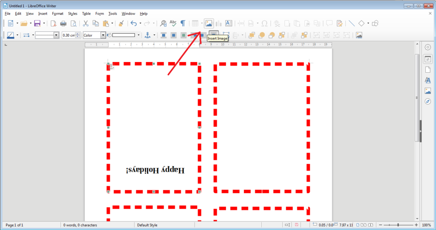Viewport: 436px width, 230px height.
Task: Cut selection with the scissors icon
Action: [x=86, y=23]
